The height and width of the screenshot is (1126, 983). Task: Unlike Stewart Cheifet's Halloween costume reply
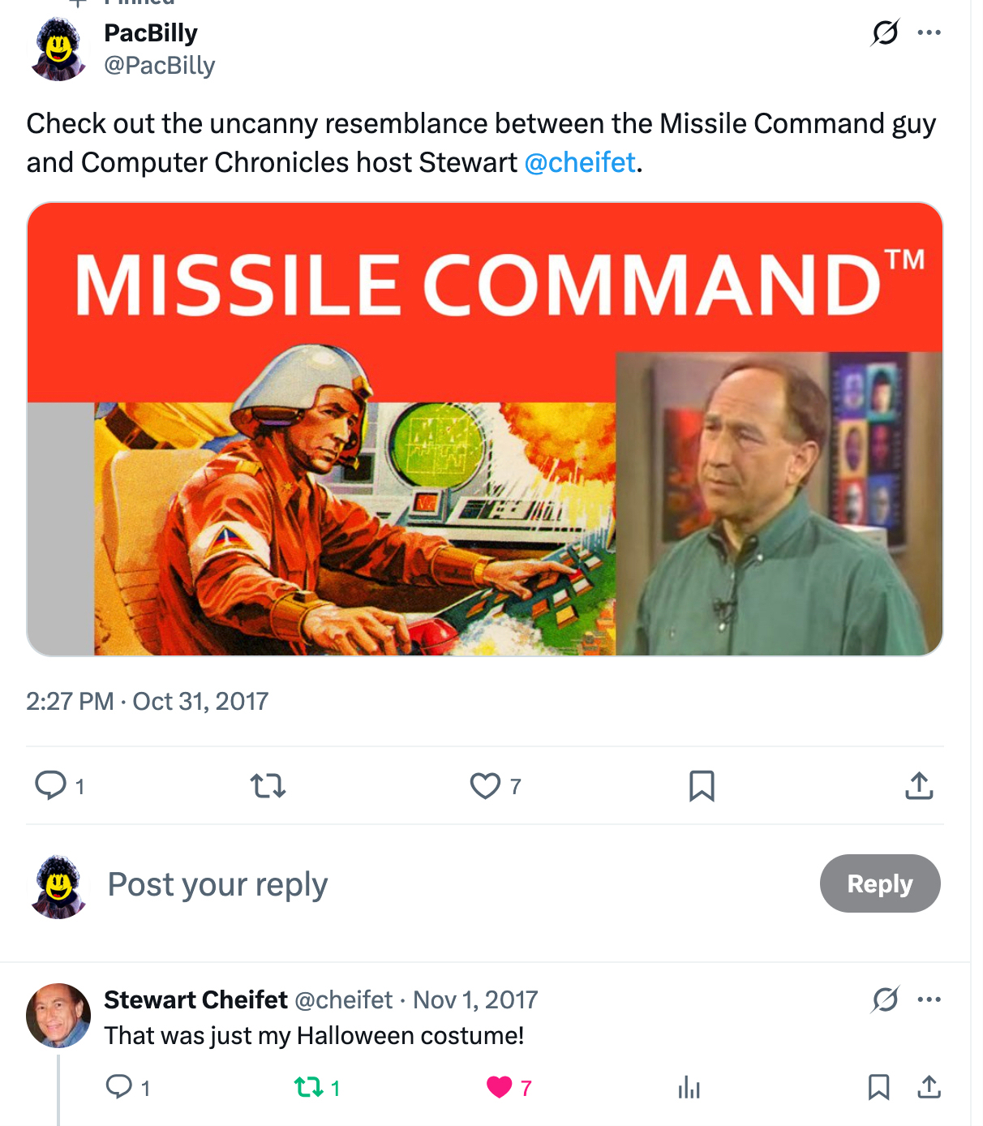[499, 1086]
